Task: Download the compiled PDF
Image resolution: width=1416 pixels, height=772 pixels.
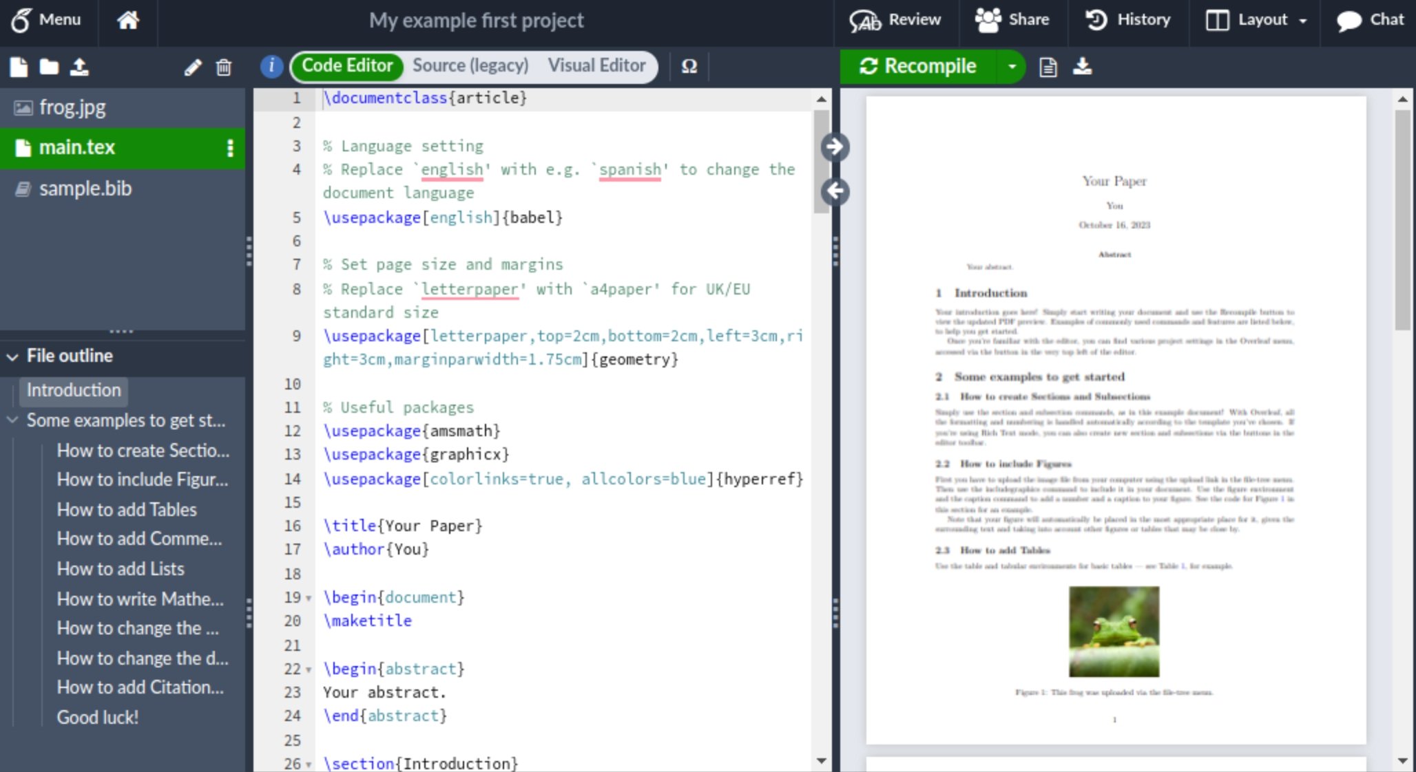Action: [x=1082, y=67]
